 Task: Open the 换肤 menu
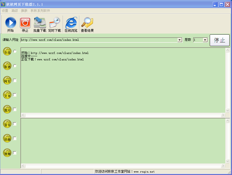tap(24, 11)
